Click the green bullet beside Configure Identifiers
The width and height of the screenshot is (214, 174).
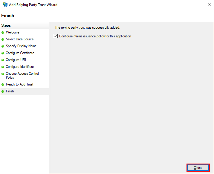click(x=3, y=67)
